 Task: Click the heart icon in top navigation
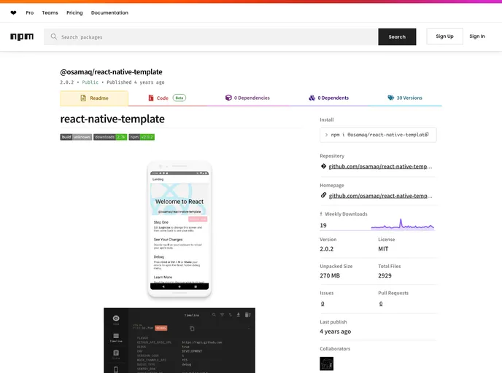pos(13,13)
